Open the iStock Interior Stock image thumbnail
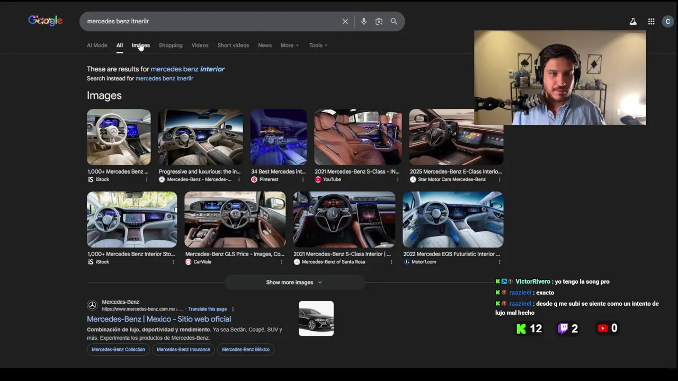Image resolution: width=678 pixels, height=381 pixels. pos(132,220)
